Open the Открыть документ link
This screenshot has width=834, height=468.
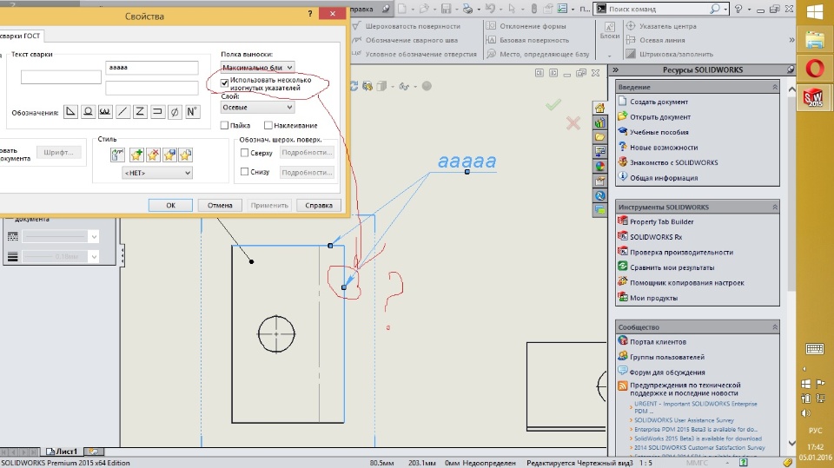[x=660, y=117]
